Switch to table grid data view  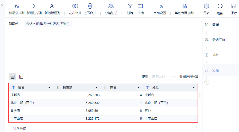[x=13, y=77]
